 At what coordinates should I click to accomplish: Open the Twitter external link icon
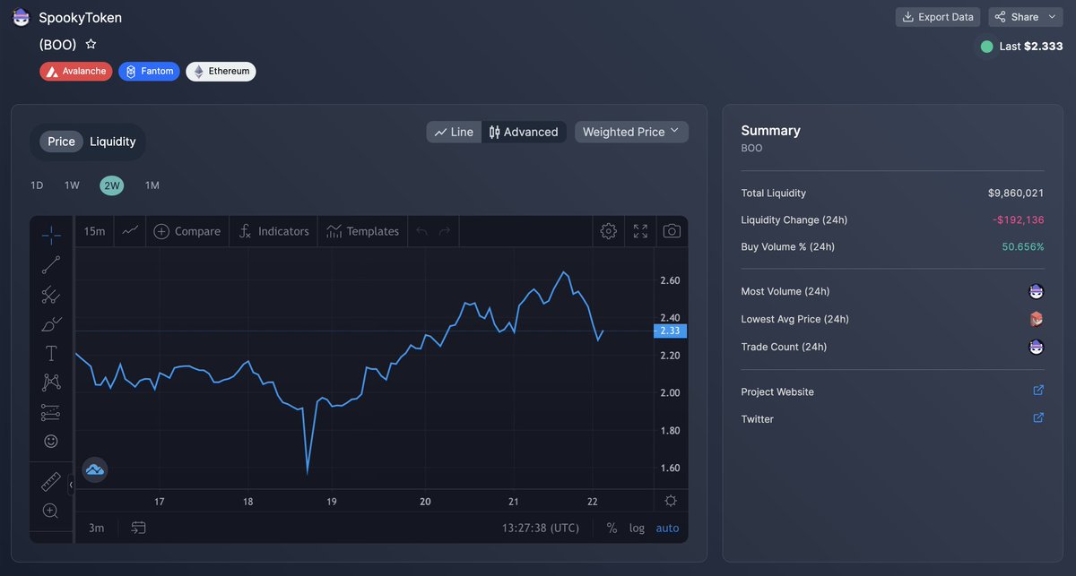coord(1038,417)
